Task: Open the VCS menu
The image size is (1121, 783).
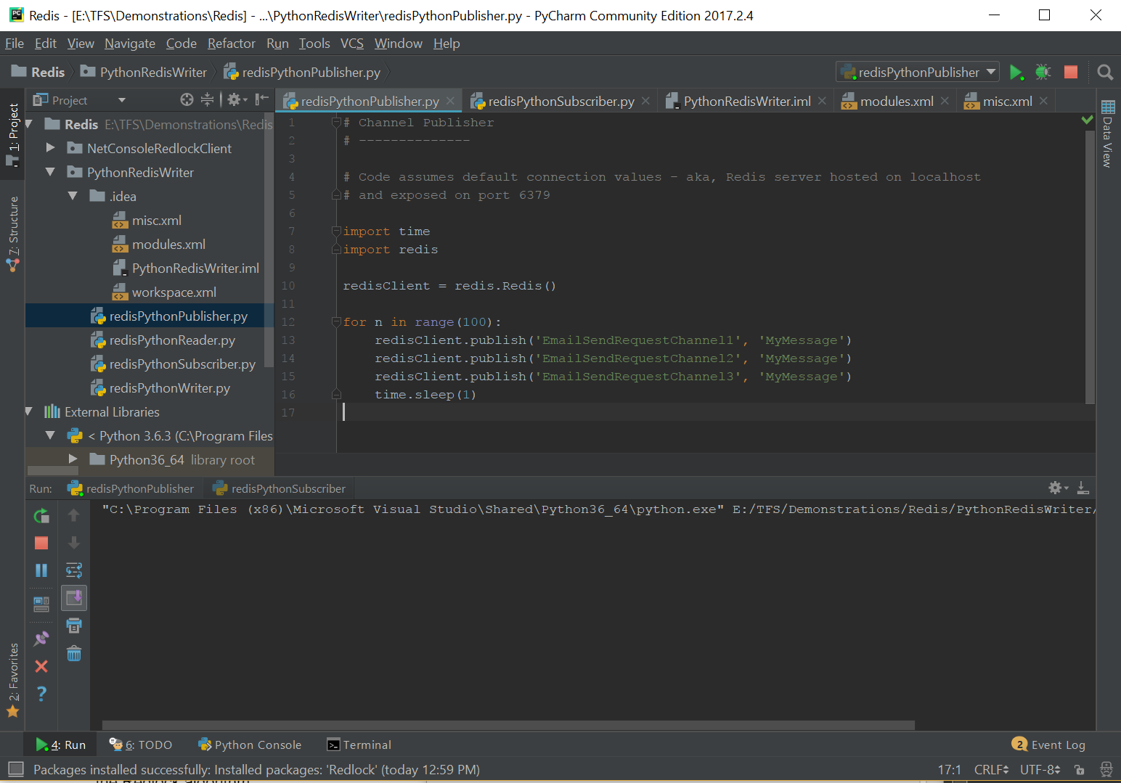Action: click(352, 44)
